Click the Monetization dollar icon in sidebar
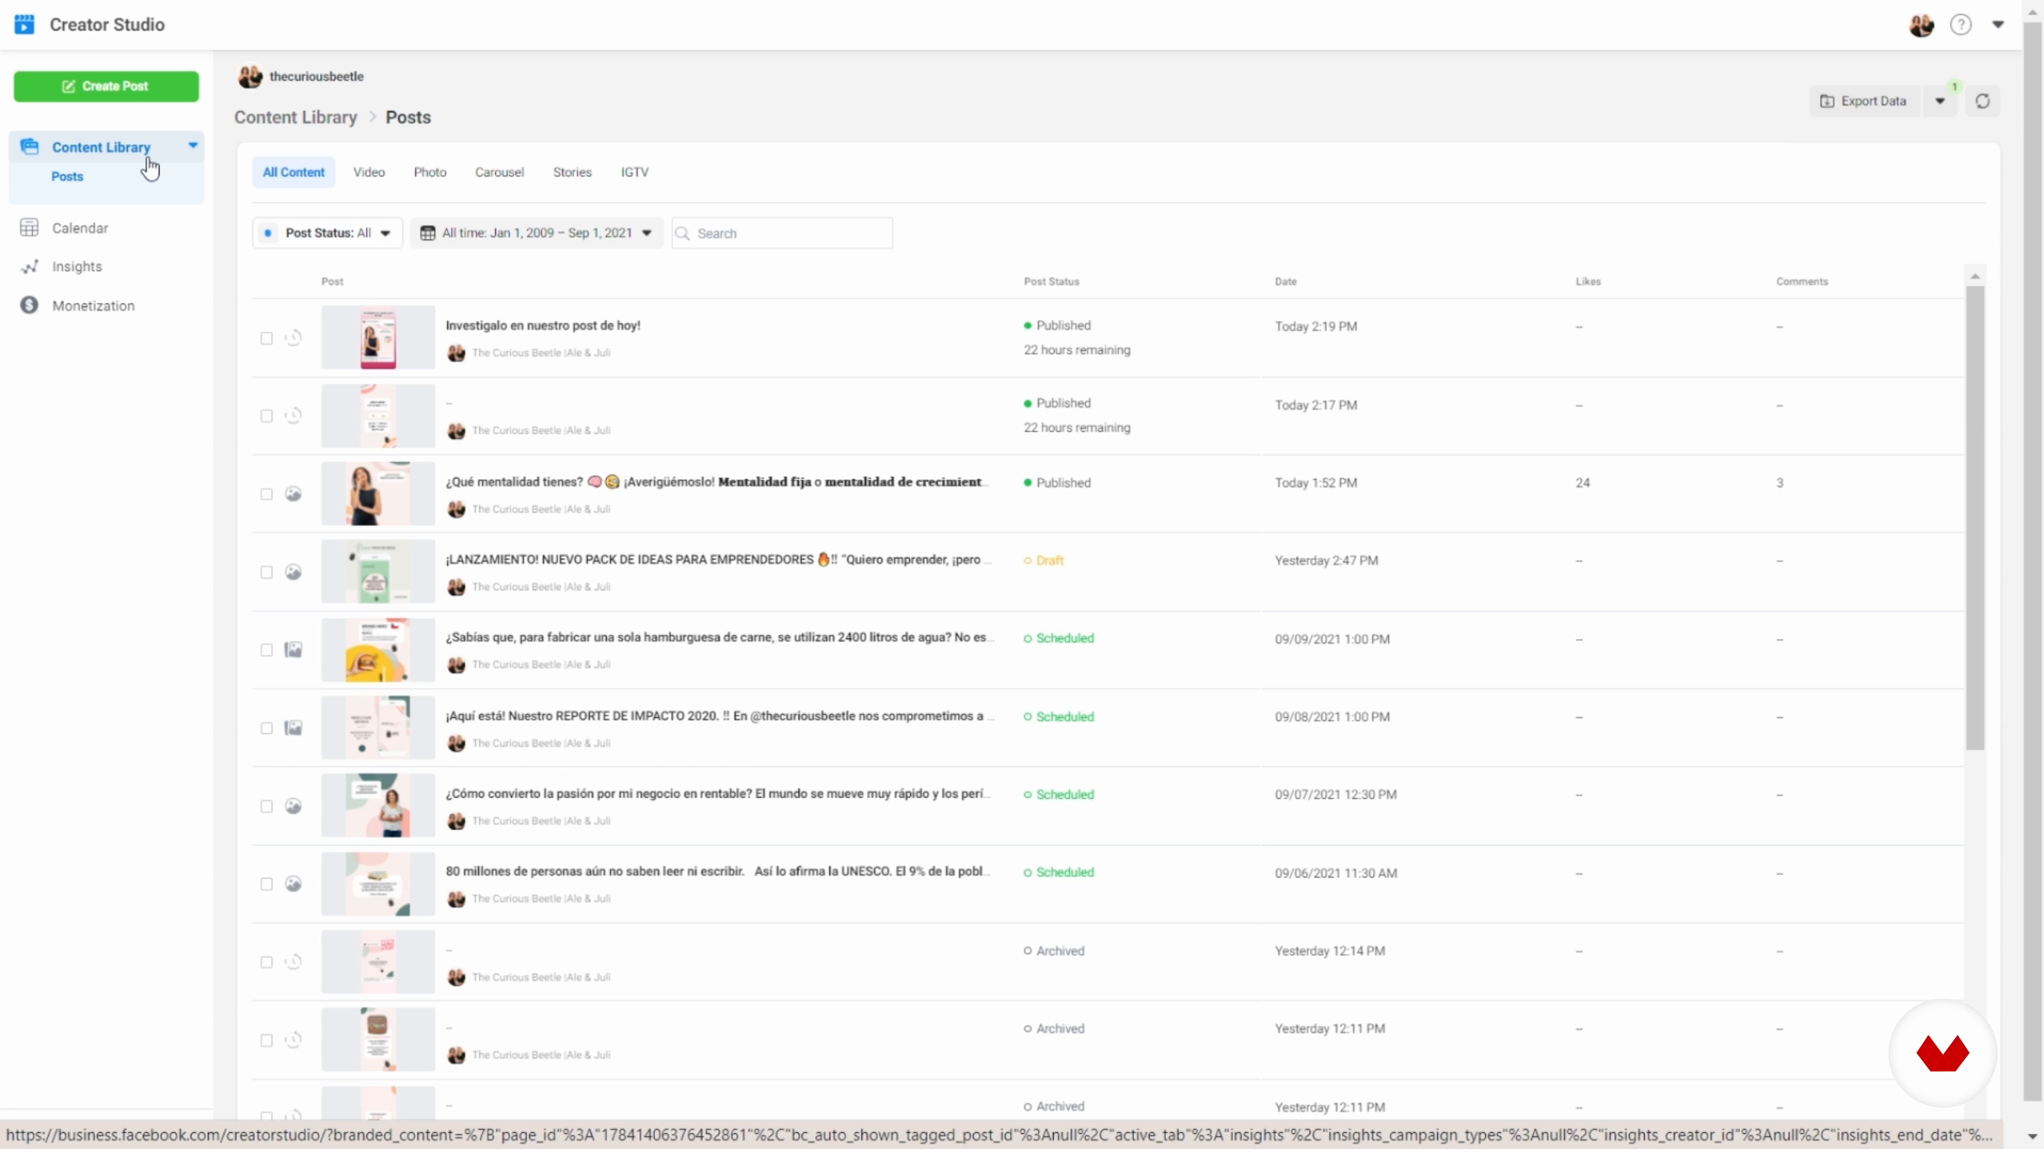The width and height of the screenshot is (2044, 1149). 29,305
